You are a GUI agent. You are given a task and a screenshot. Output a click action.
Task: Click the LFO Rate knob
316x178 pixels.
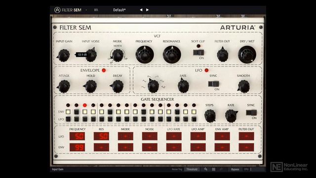pyautogui.click(x=183, y=86)
